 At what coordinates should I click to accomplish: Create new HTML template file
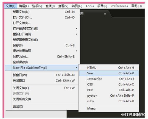coord(109,68)
